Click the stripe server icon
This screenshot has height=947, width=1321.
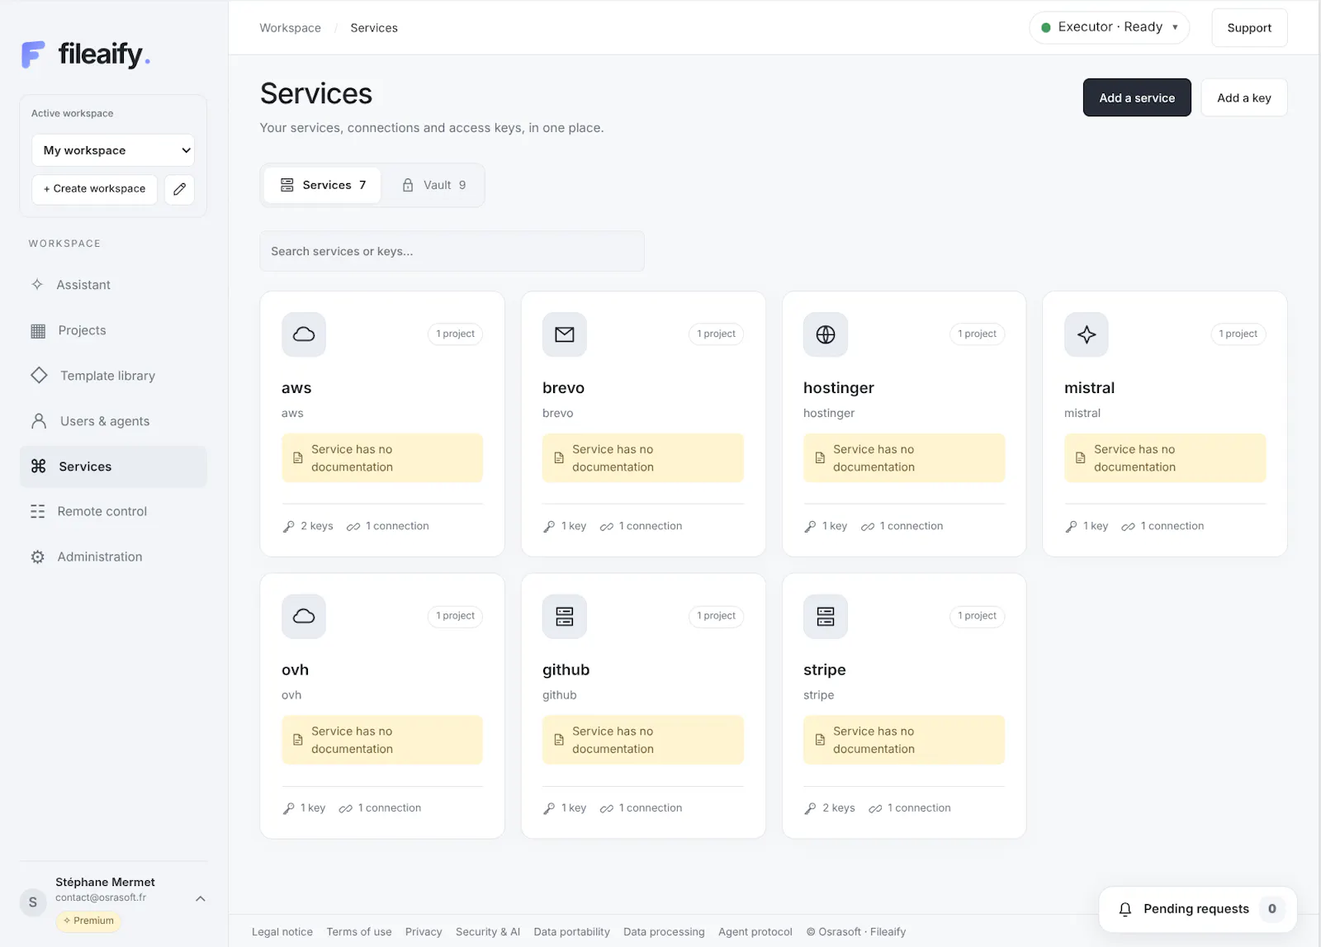[x=826, y=617]
